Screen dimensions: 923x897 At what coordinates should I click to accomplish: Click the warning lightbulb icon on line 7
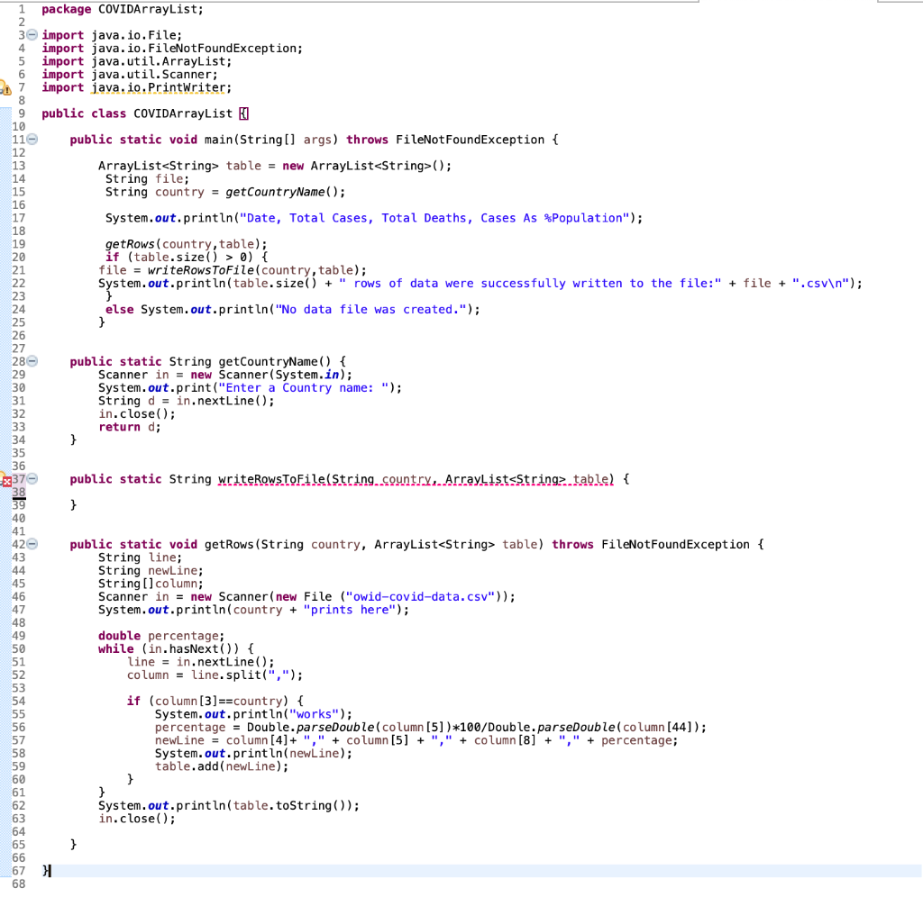pos(9,87)
